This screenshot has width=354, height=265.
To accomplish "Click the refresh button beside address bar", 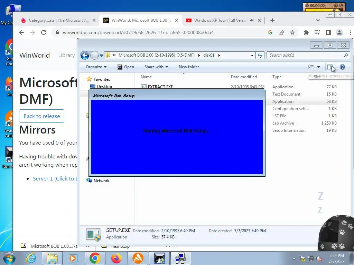I will tap(260, 55).
